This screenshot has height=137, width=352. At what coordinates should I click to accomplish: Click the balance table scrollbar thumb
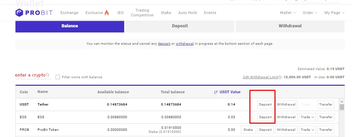[342, 107]
